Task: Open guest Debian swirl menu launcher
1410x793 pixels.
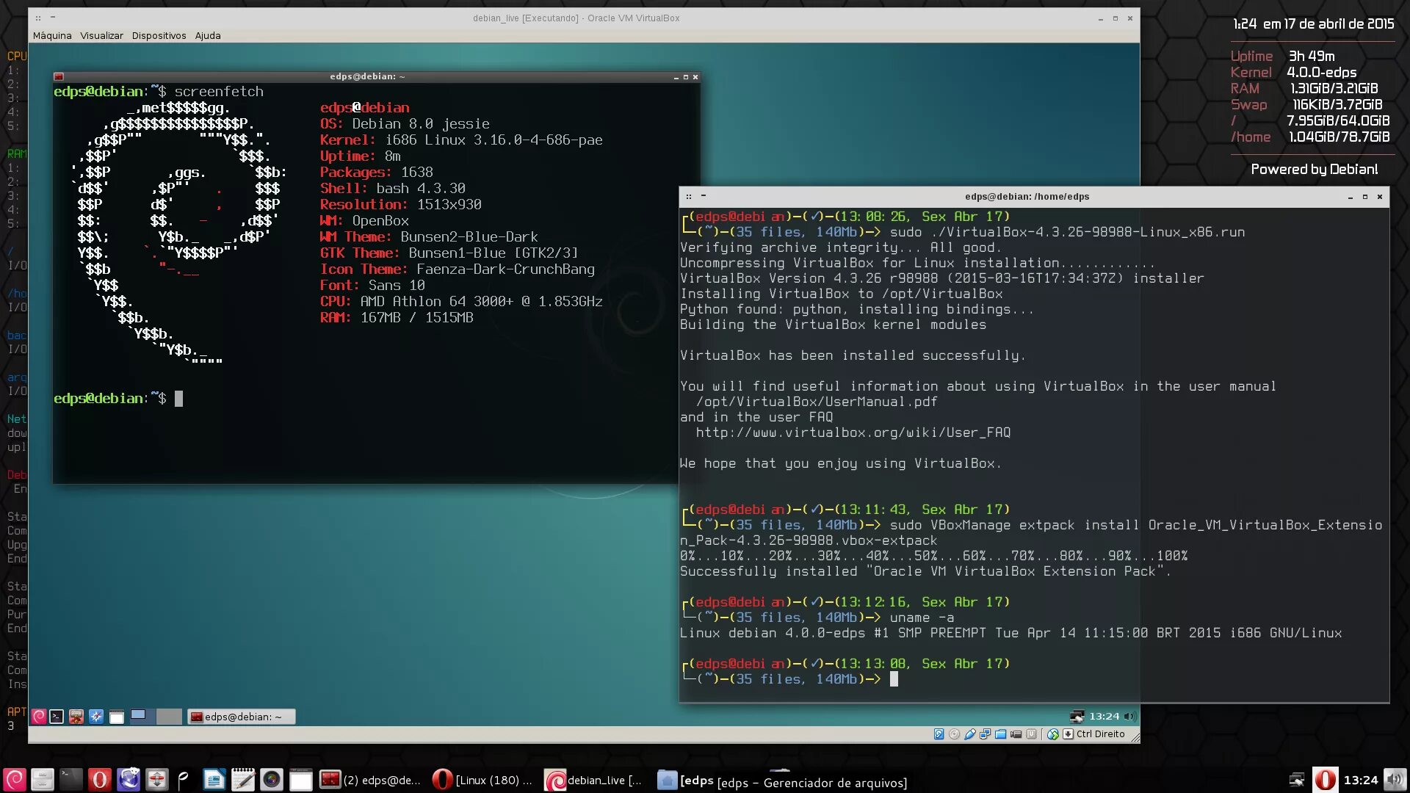Action: click(x=39, y=716)
